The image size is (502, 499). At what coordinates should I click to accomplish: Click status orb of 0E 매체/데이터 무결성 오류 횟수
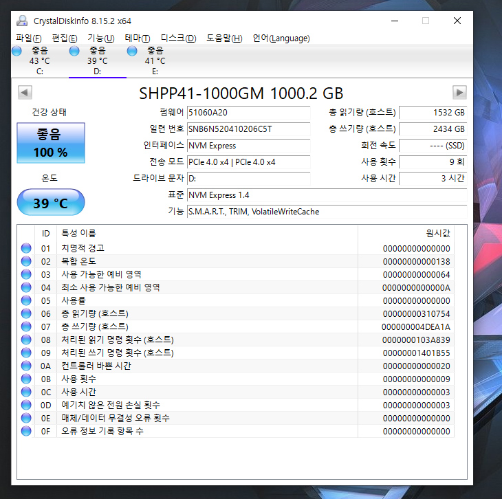26,418
